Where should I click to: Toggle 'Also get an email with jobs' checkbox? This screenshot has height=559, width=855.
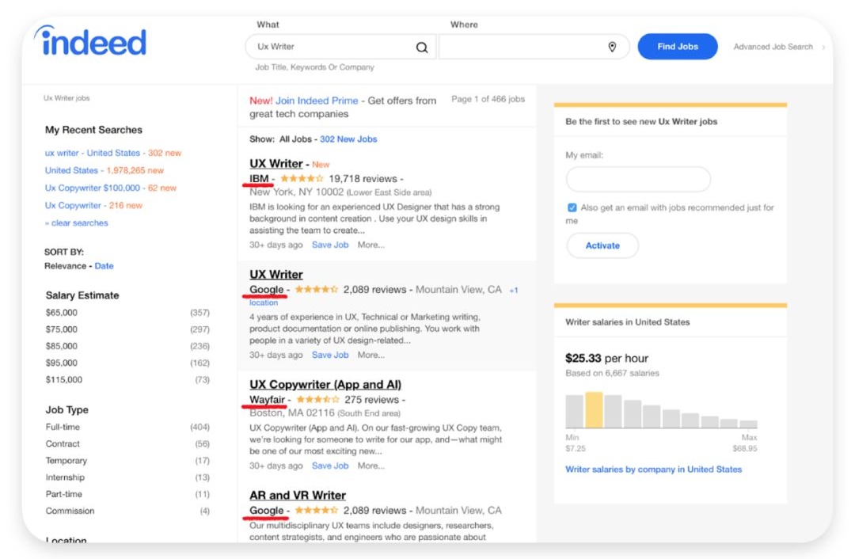point(572,207)
